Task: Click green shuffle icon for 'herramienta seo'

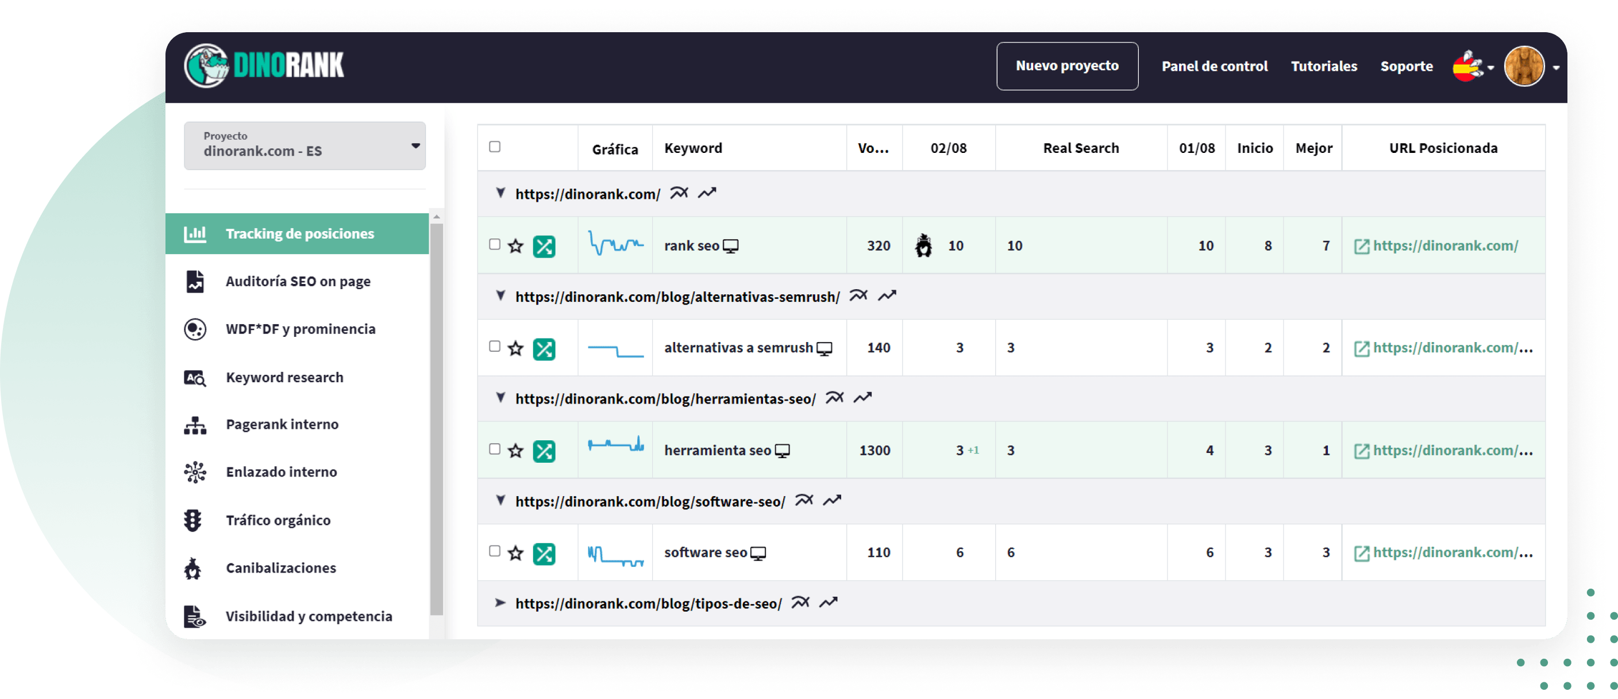Action: coord(544,451)
